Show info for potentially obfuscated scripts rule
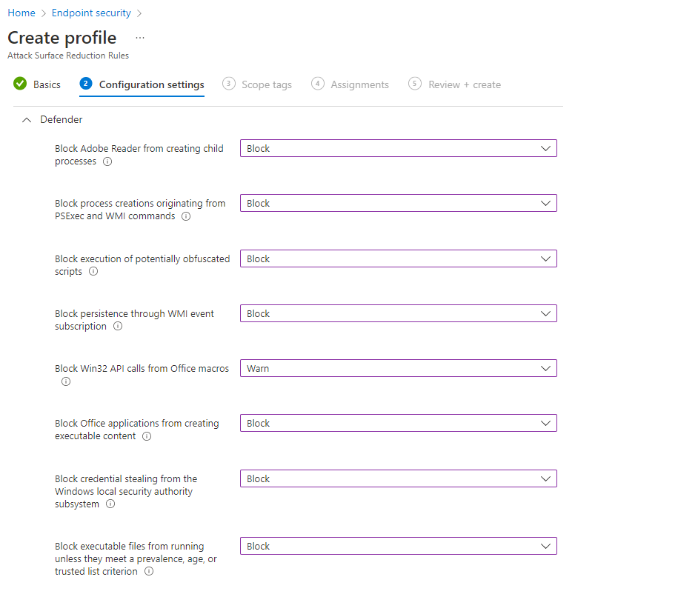Viewport: 698px width, 594px height. click(93, 271)
